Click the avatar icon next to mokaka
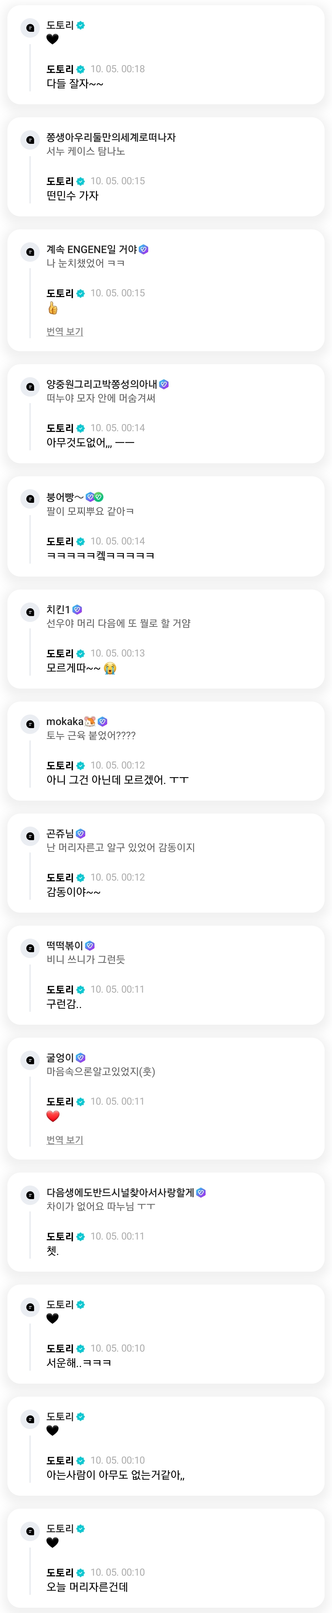 (x=30, y=724)
